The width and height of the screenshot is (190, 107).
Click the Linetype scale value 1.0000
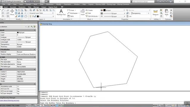click(x=26, y=40)
